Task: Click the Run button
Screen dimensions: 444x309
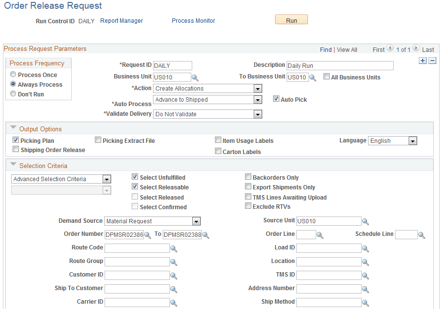Action: [x=291, y=19]
